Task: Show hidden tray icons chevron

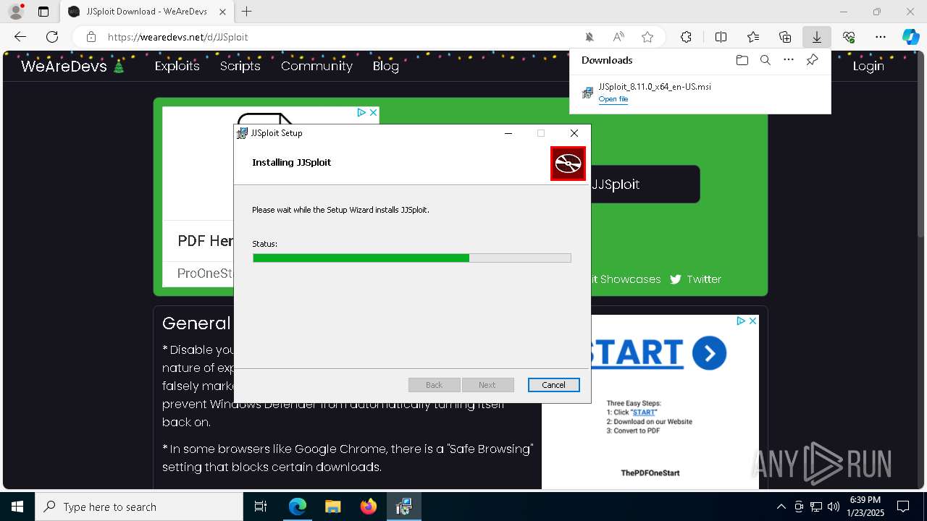Action: point(781,507)
